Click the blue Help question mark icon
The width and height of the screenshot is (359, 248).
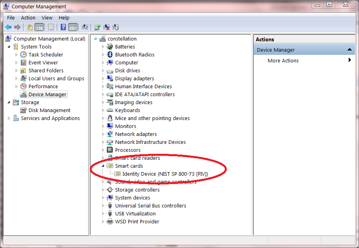[x=63, y=27]
